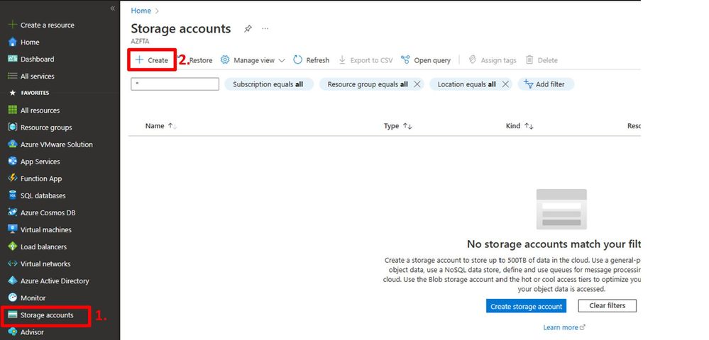The image size is (709, 340).
Task: Click Add filter pill button
Action: coord(546,84)
